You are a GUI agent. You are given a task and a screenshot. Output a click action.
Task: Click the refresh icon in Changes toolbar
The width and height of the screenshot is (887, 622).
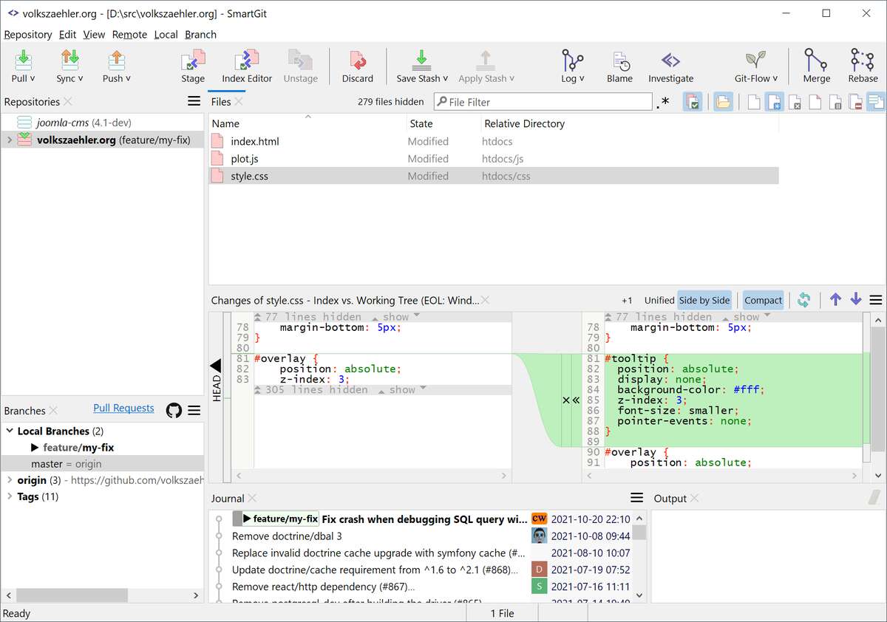(x=804, y=300)
